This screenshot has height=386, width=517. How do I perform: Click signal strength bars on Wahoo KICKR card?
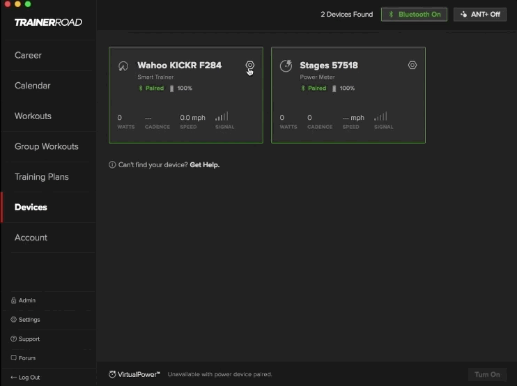222,116
